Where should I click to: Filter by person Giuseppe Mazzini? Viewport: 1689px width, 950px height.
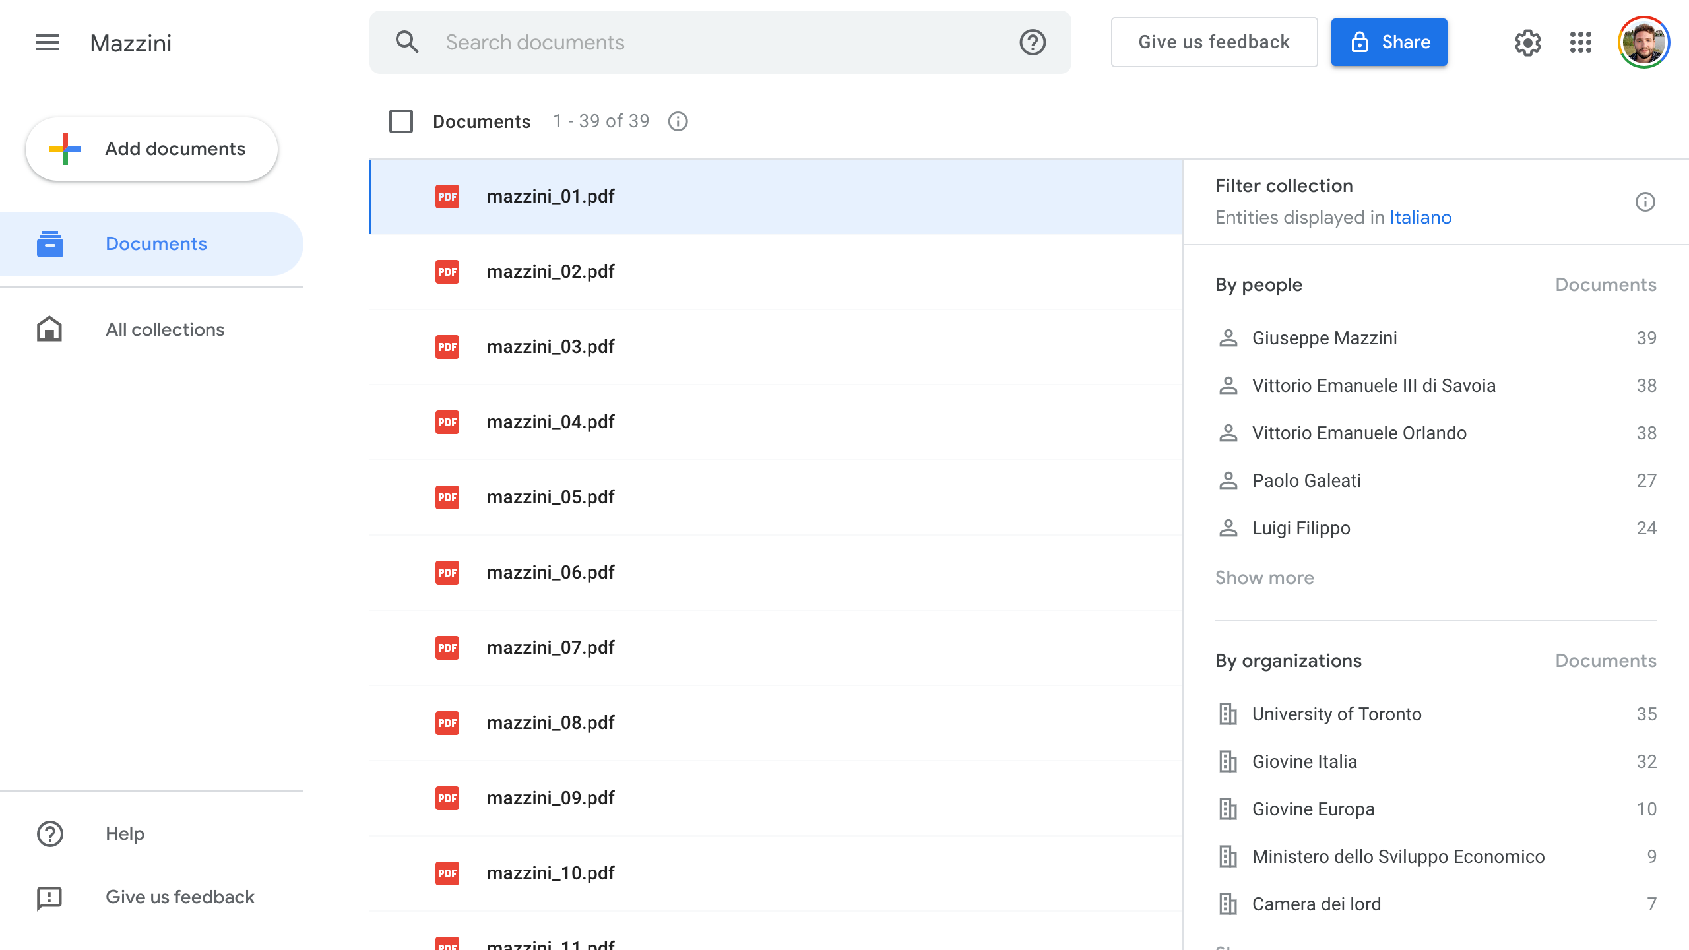1324,338
